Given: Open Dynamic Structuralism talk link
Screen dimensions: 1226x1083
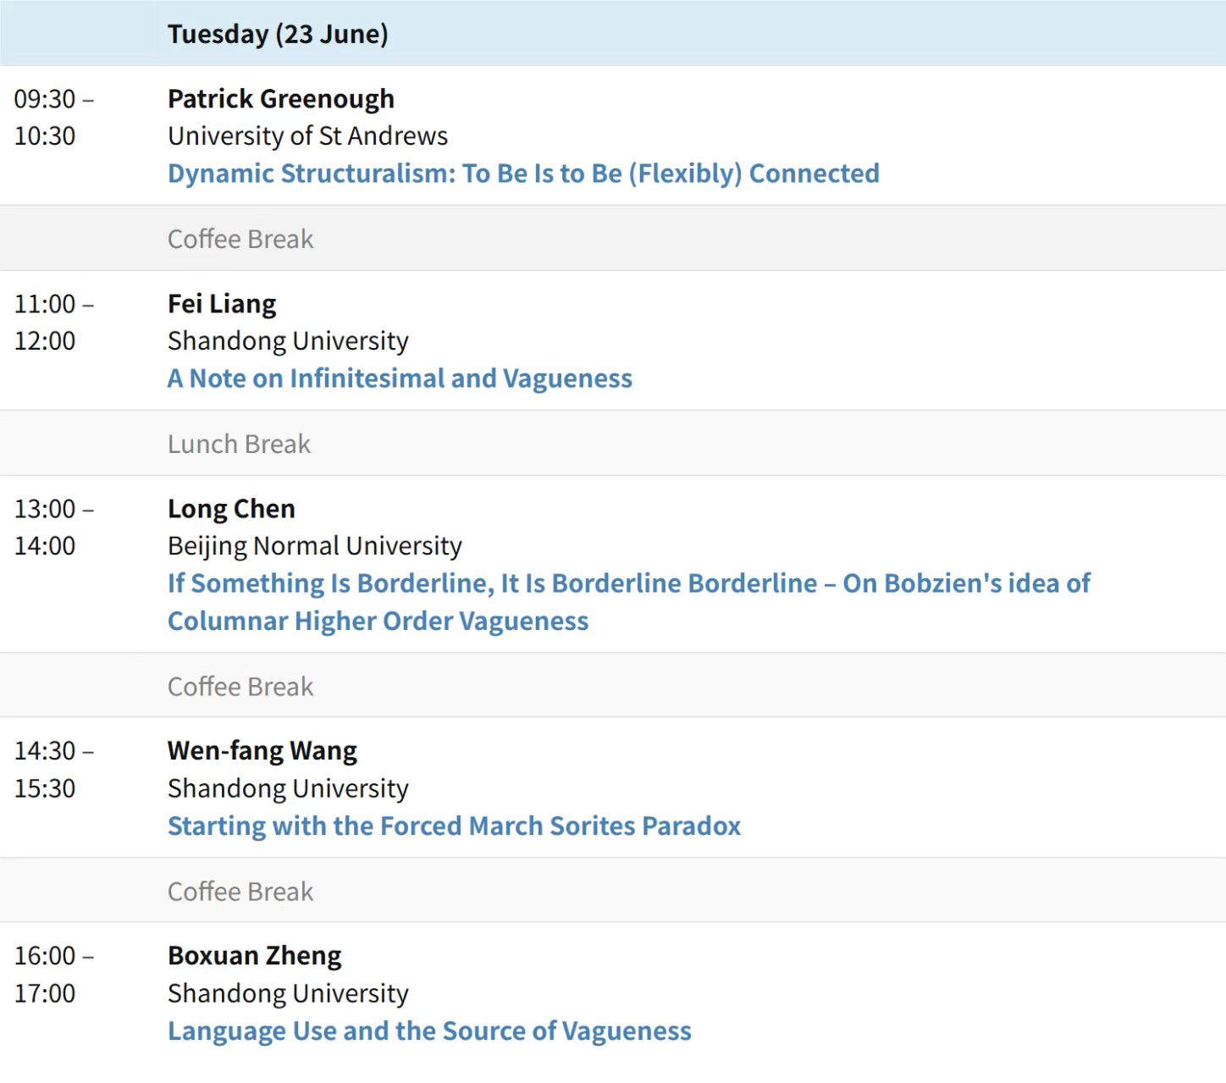Looking at the screenshot, I should pos(523,174).
